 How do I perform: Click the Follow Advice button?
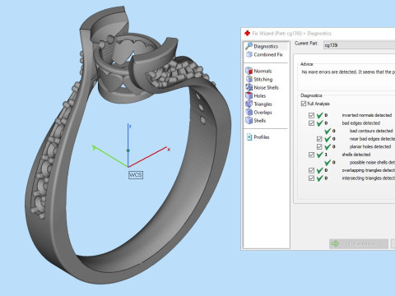click(359, 243)
